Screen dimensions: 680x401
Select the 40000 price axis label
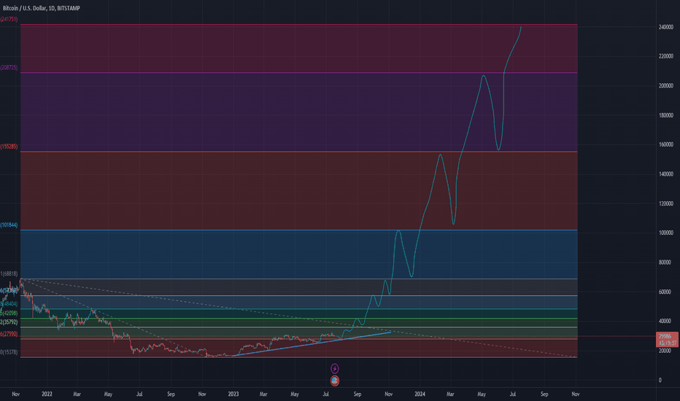coord(665,322)
